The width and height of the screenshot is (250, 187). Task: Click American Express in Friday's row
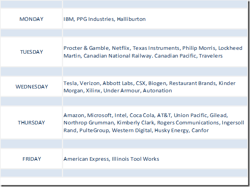[86, 159]
